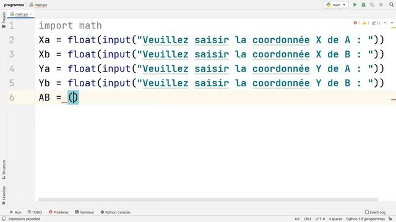This screenshot has height=222, width=396.
Task: Click the Expression expected status message
Action: pos(24,219)
